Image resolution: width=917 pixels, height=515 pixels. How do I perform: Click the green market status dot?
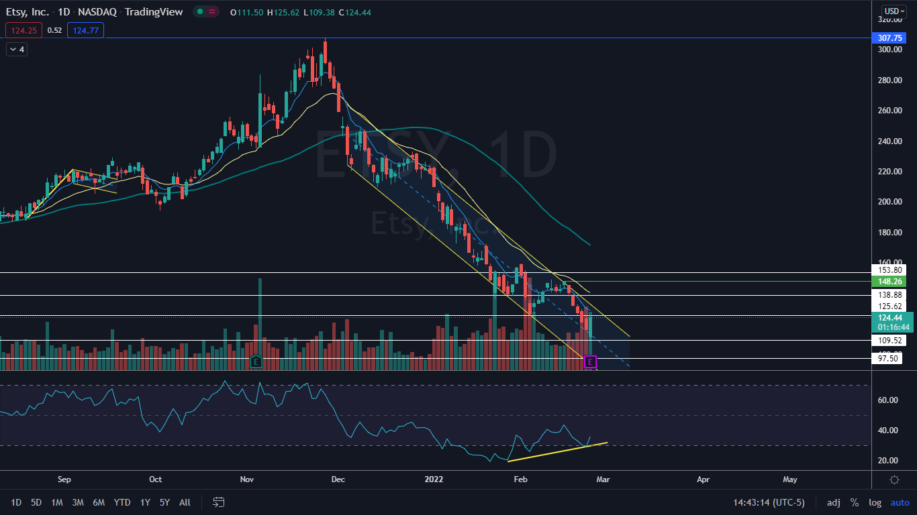tap(200, 12)
